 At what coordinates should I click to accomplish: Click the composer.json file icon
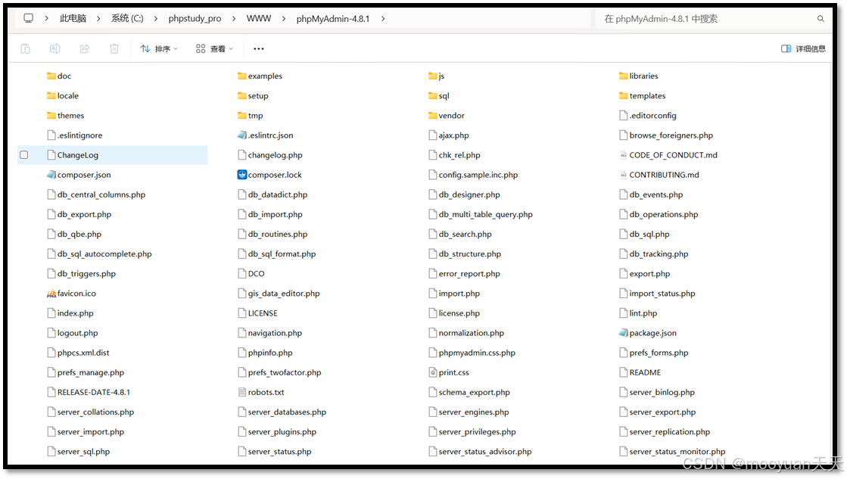pos(51,175)
